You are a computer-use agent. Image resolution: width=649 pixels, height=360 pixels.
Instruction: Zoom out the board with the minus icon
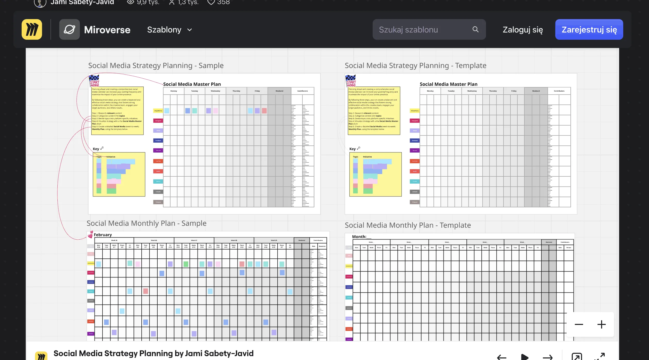(x=579, y=324)
